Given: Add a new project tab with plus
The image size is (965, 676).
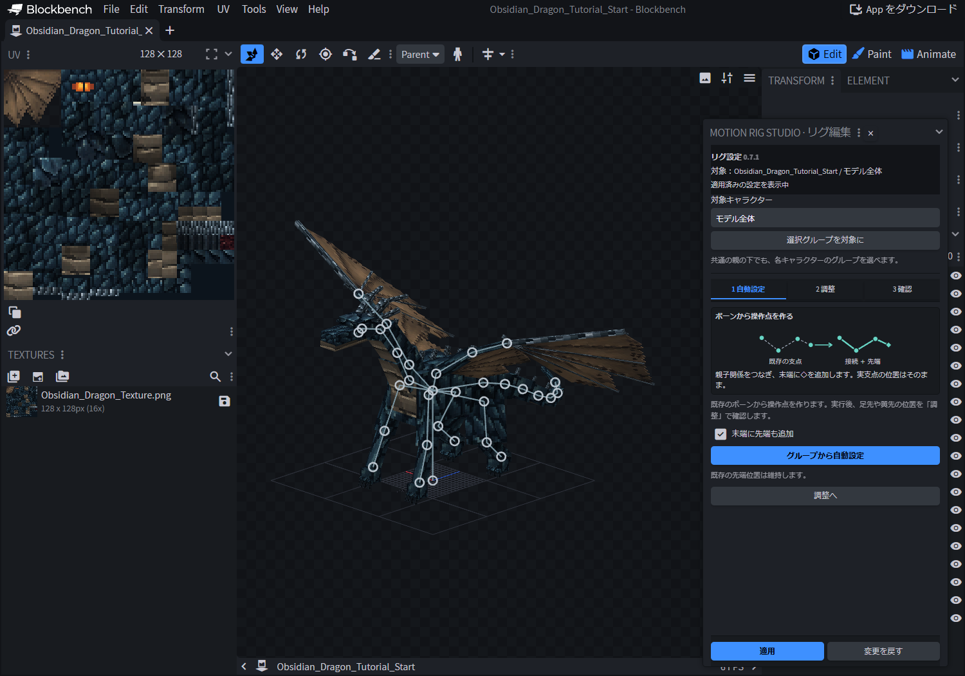Looking at the screenshot, I should [x=170, y=30].
